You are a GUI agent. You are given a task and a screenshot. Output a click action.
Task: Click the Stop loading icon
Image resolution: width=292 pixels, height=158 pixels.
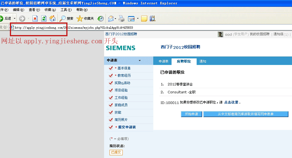click(x=35, y=19)
